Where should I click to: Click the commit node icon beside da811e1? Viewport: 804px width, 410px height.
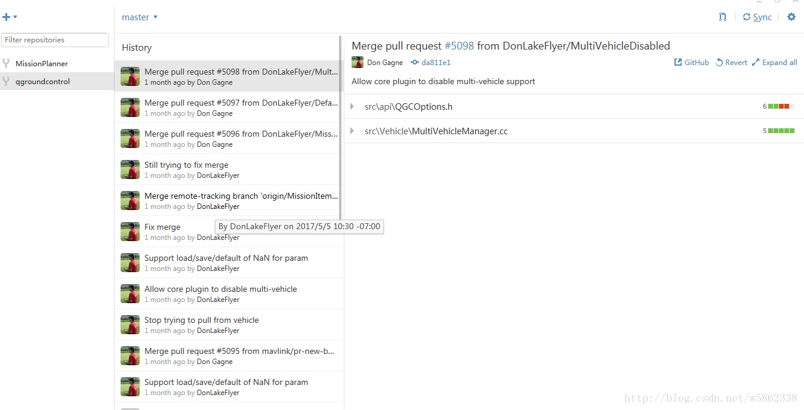tap(415, 63)
